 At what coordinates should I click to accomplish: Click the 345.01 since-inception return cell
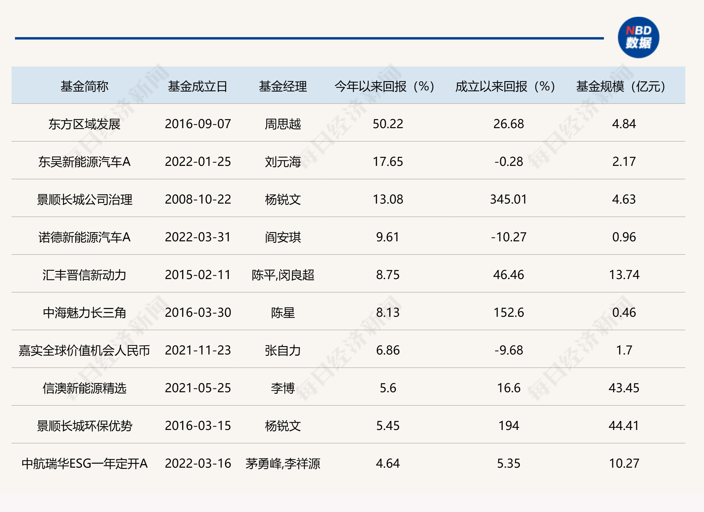pos(509,199)
